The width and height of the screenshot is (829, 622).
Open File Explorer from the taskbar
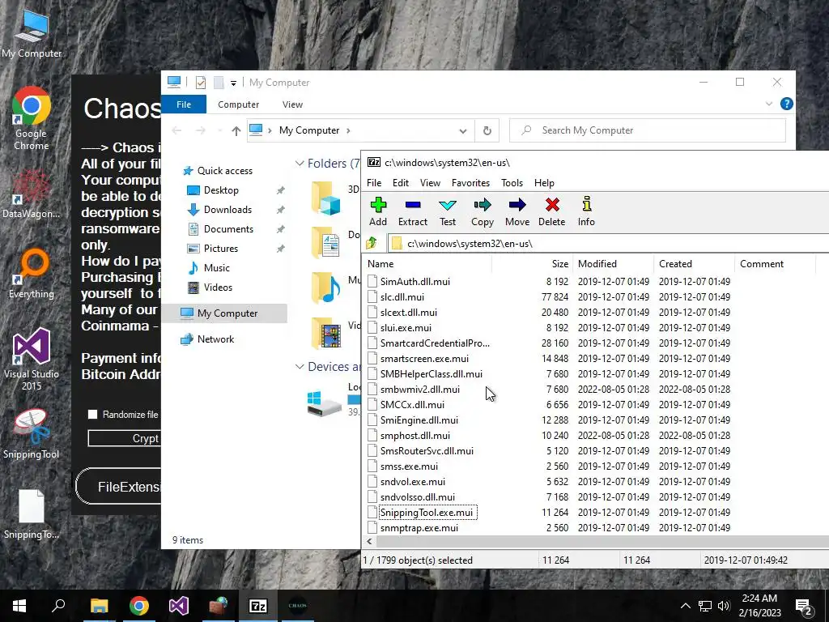point(99,606)
